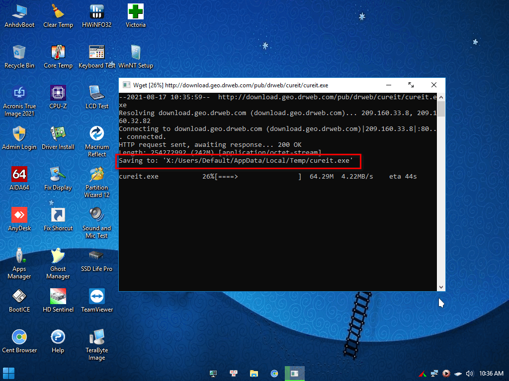Select Ghost Manager icon
509x381 pixels.
[x=58, y=264]
